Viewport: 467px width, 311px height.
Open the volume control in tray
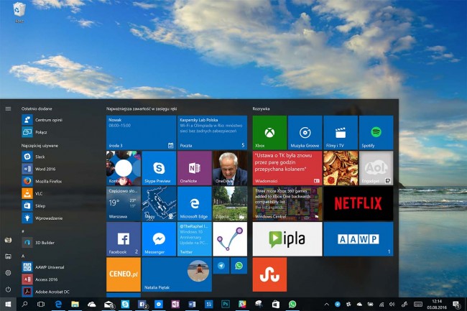(392, 304)
